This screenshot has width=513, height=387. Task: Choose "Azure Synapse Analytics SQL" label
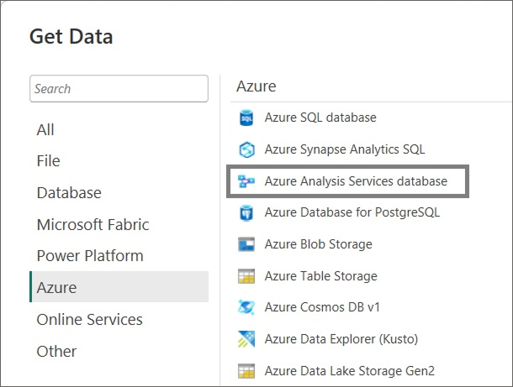coord(345,149)
